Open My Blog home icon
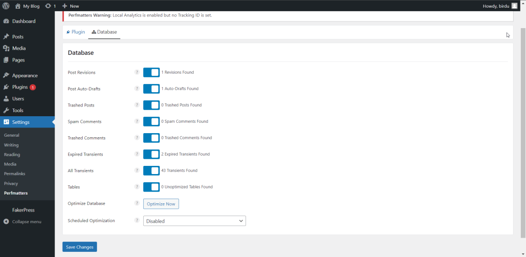The width and height of the screenshot is (526, 257). (18, 6)
